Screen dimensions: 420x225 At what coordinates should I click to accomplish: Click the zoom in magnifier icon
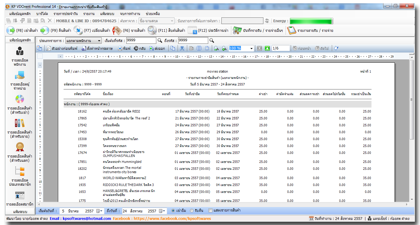coord(224,48)
